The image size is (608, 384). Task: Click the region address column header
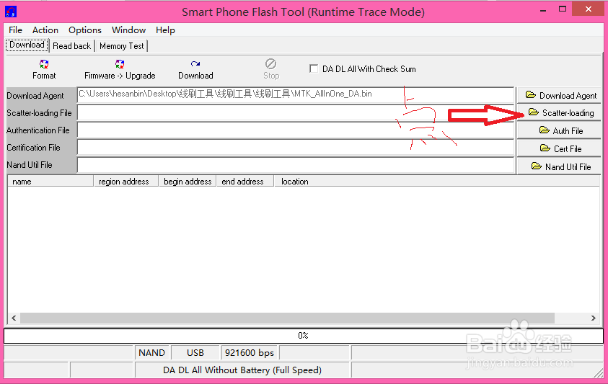click(x=126, y=182)
